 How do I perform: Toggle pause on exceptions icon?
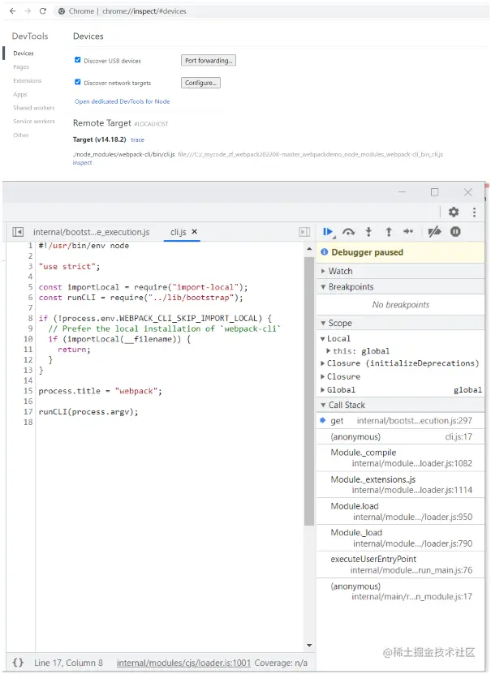455,232
